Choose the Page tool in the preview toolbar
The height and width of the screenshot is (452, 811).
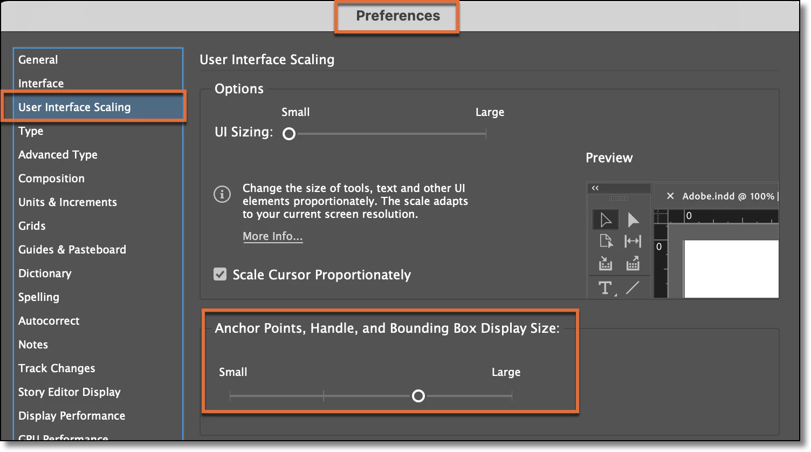[x=606, y=241]
